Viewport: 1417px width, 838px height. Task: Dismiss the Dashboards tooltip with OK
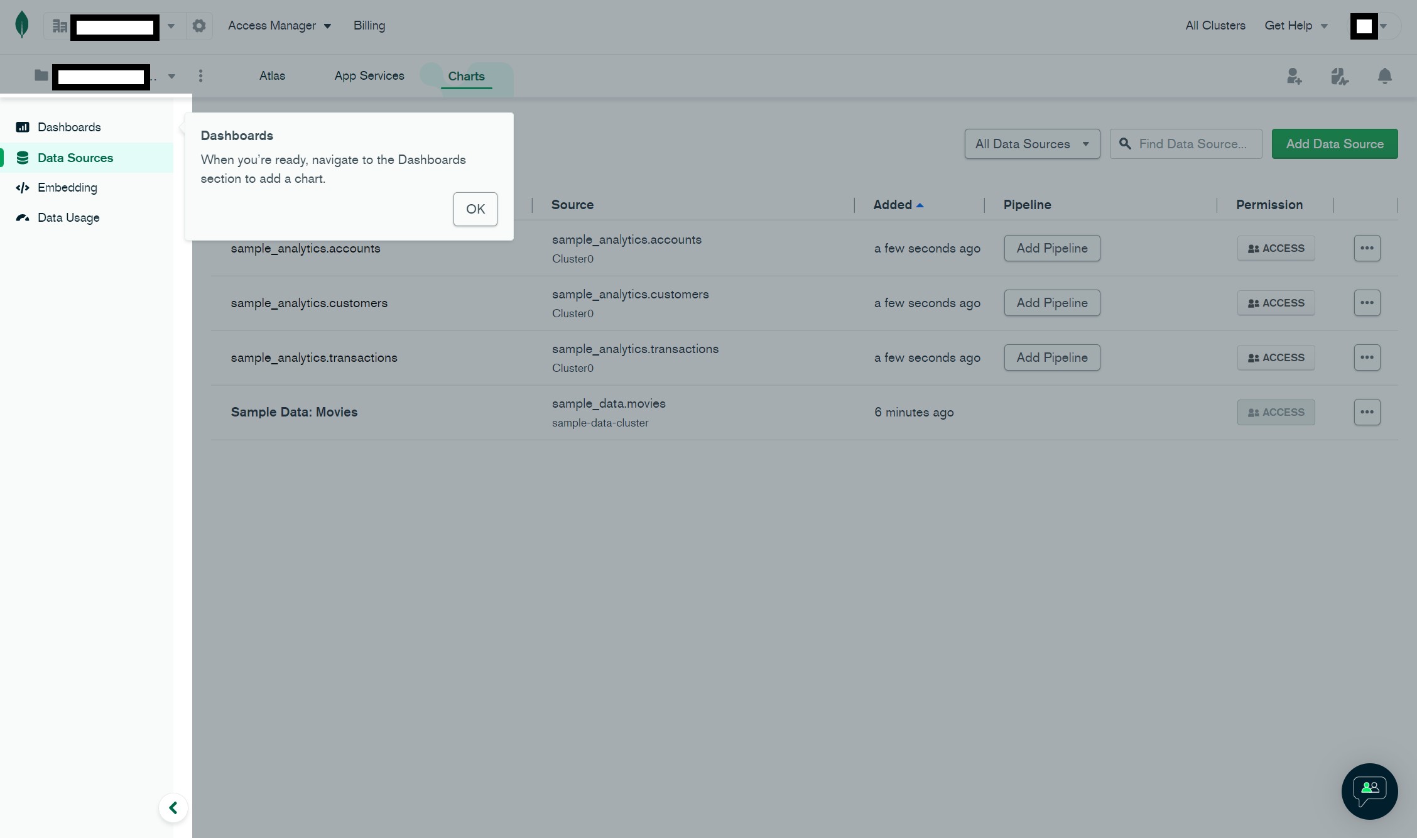pyautogui.click(x=475, y=209)
